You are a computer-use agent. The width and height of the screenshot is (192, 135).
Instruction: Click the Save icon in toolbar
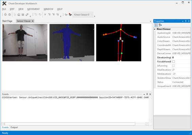coord(23,15)
